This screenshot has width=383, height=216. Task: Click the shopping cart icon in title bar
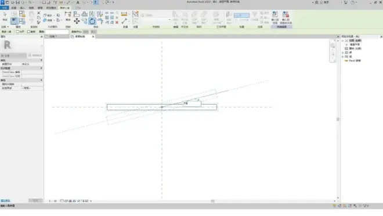click(x=346, y=2)
